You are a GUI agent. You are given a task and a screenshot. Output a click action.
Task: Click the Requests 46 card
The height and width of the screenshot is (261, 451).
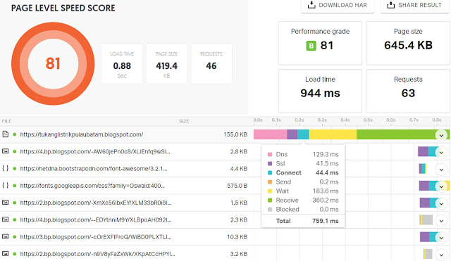pos(211,64)
